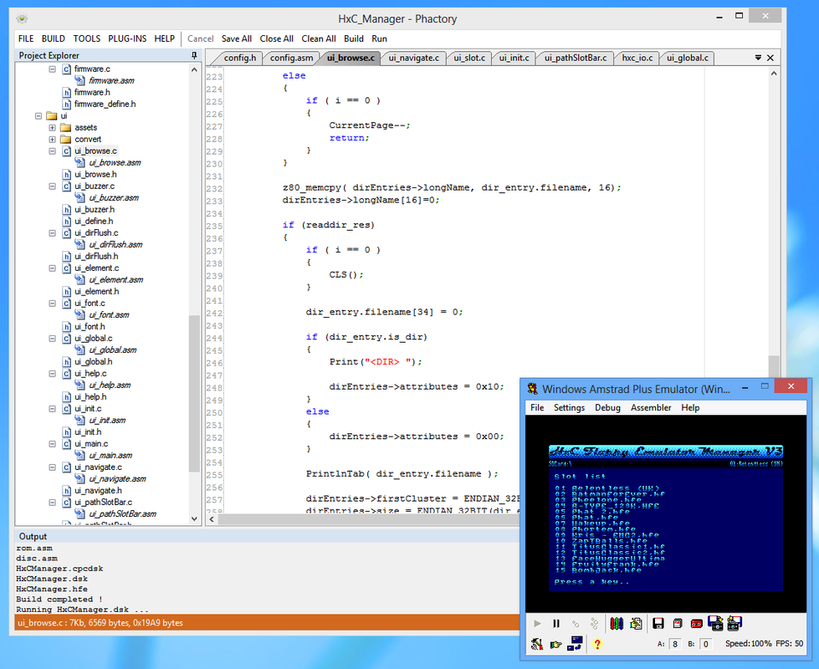The height and width of the screenshot is (669, 819).
Task: Open the HELP menu in Phactory
Action: 165,38
